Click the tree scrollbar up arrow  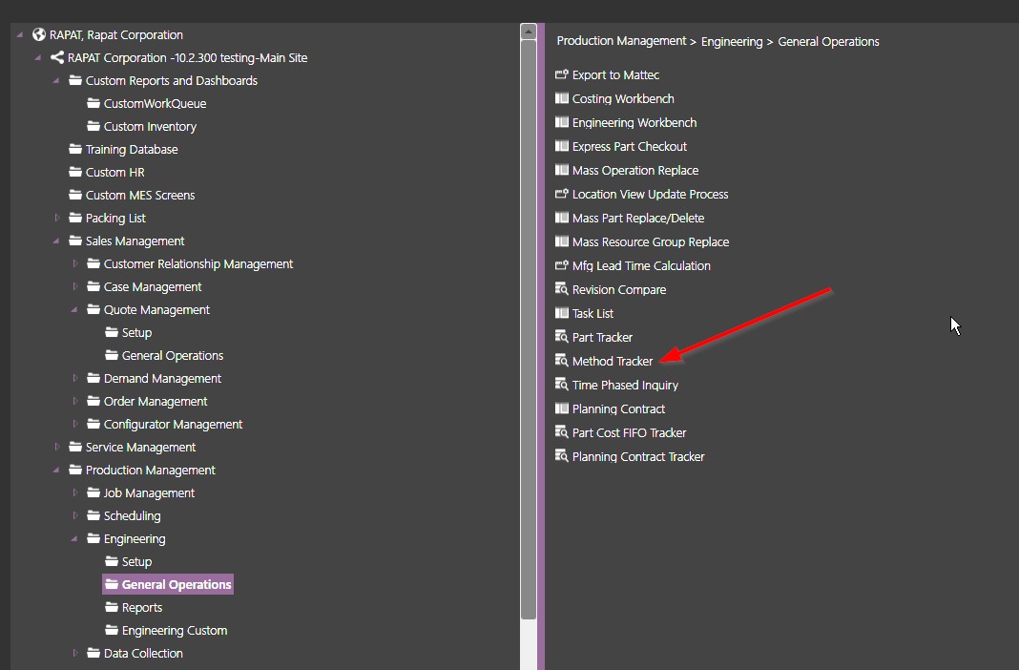point(529,31)
